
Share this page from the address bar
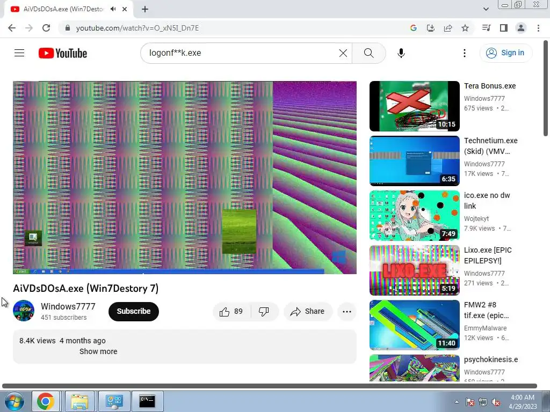[x=448, y=28]
